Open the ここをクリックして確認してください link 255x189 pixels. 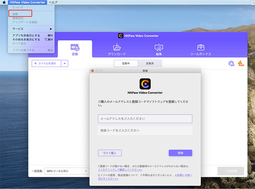tap(120, 170)
